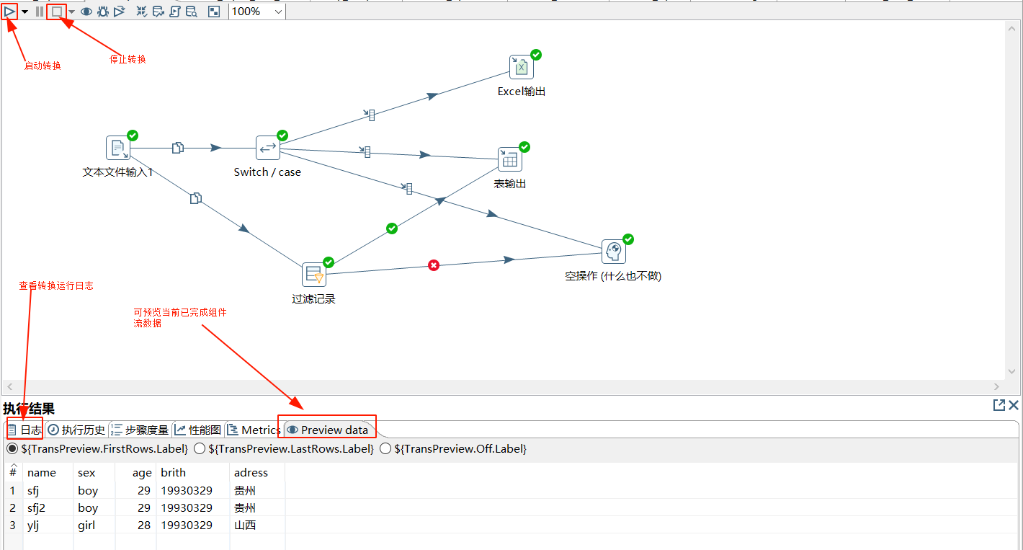
Task: Select the Excel输出 step icon
Action: pos(521,67)
